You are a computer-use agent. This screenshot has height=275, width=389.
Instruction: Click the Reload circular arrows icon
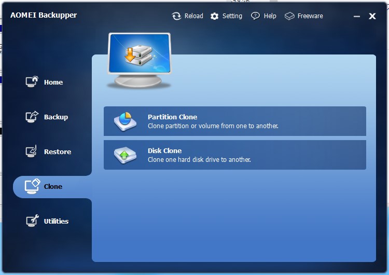[177, 16]
